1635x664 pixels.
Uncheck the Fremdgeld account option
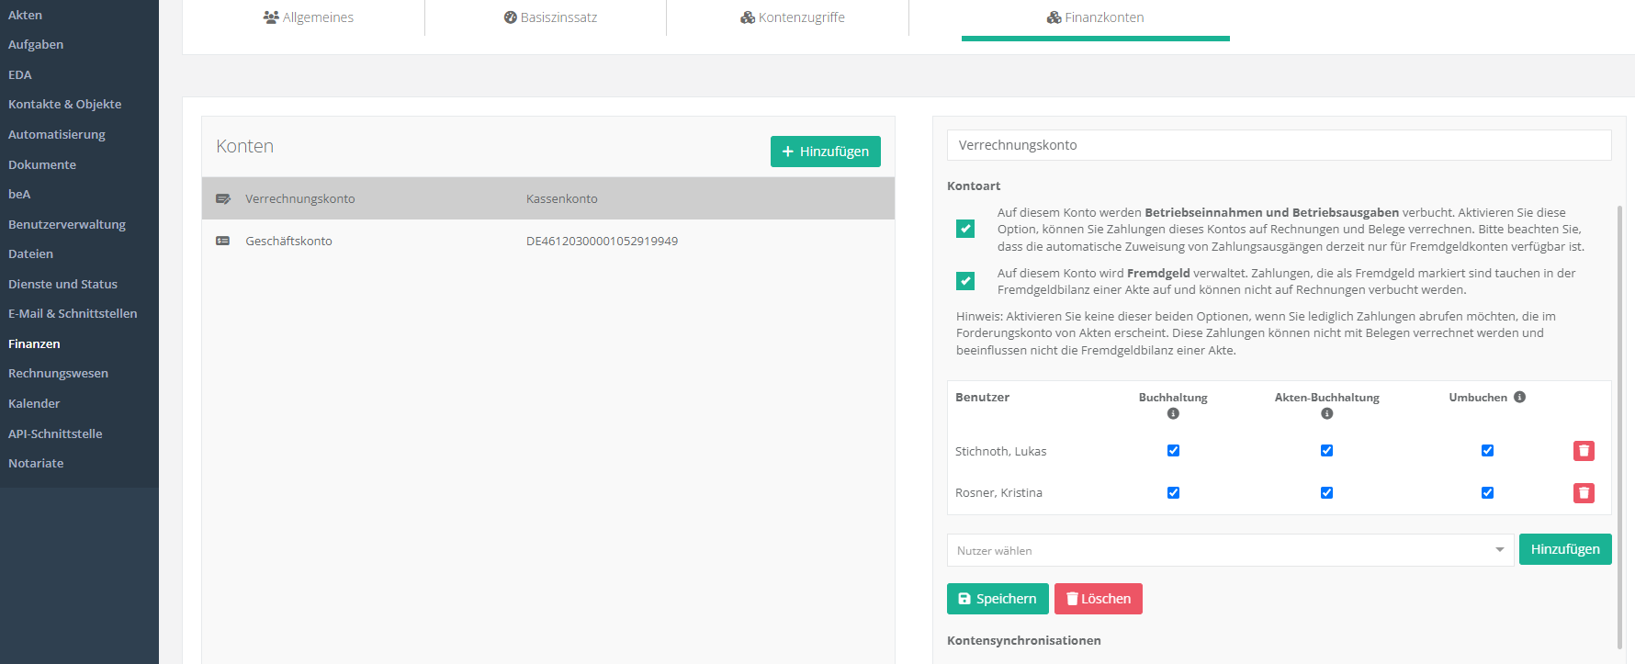point(965,281)
